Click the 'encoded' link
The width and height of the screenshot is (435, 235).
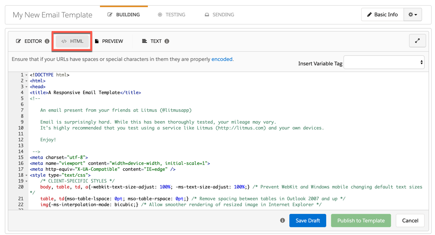[222, 59]
